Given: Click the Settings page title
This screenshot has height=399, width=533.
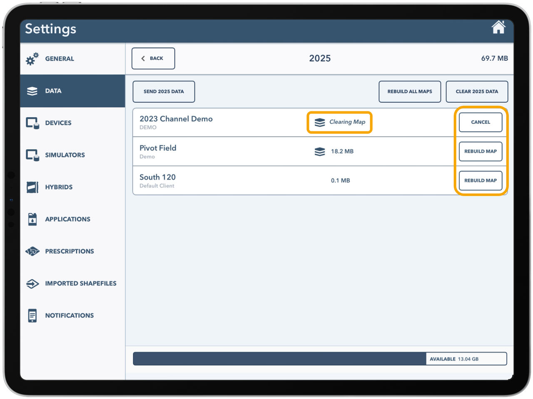Looking at the screenshot, I should click(51, 29).
